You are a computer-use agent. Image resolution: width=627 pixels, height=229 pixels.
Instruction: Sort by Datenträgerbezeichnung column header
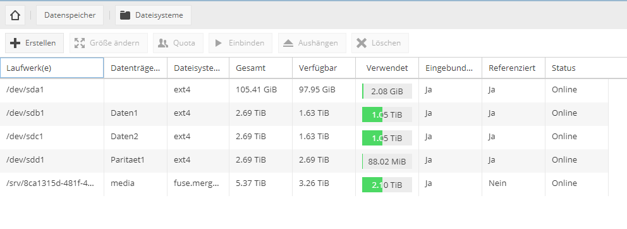click(135, 68)
